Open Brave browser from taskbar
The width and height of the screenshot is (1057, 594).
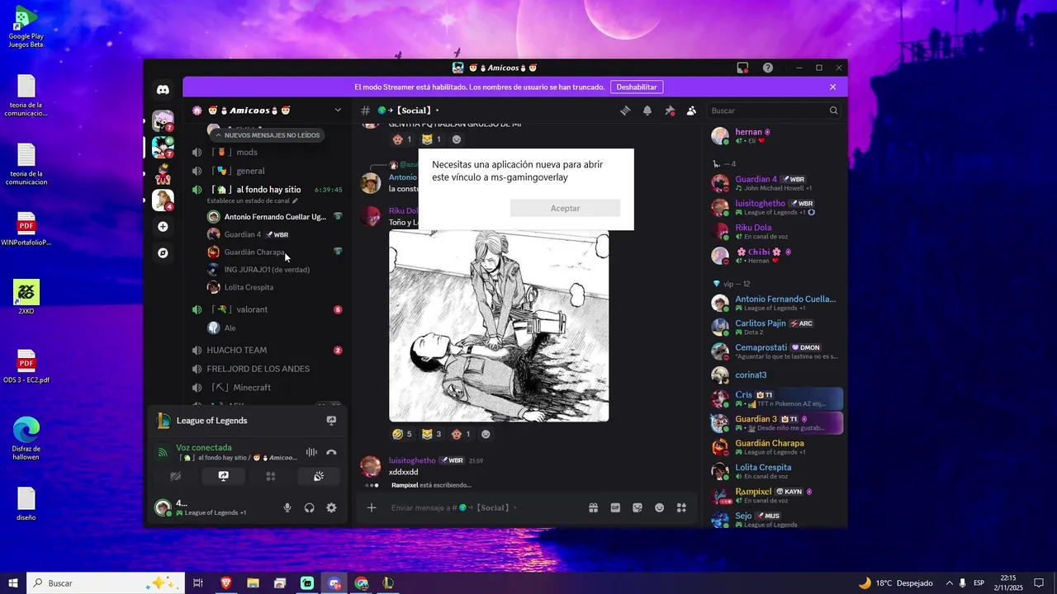pyautogui.click(x=225, y=583)
